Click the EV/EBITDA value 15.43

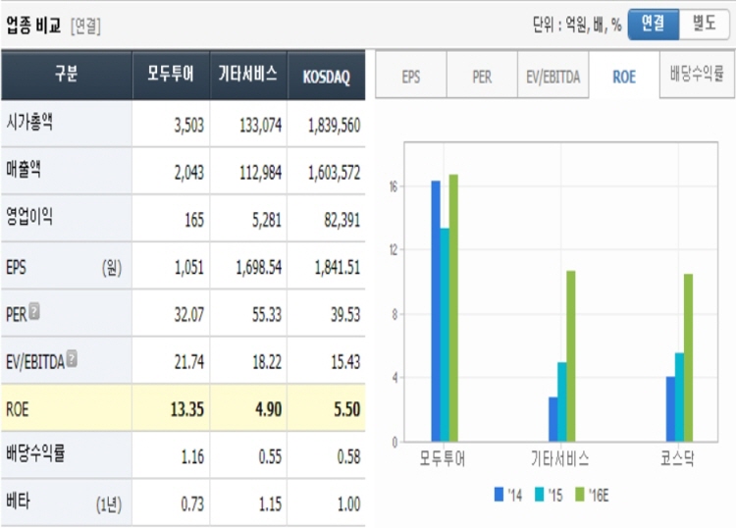click(345, 362)
